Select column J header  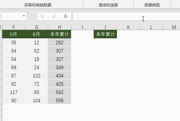click(x=105, y=27)
